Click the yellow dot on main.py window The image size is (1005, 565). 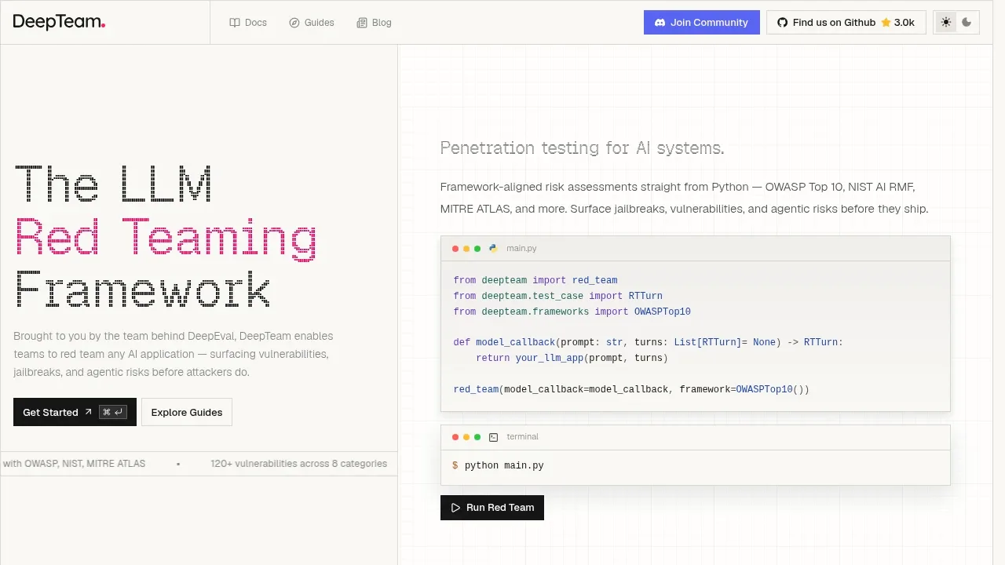tap(466, 249)
